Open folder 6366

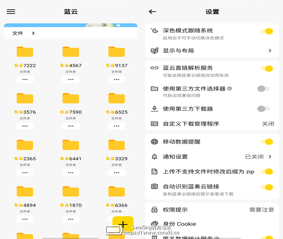(117, 191)
